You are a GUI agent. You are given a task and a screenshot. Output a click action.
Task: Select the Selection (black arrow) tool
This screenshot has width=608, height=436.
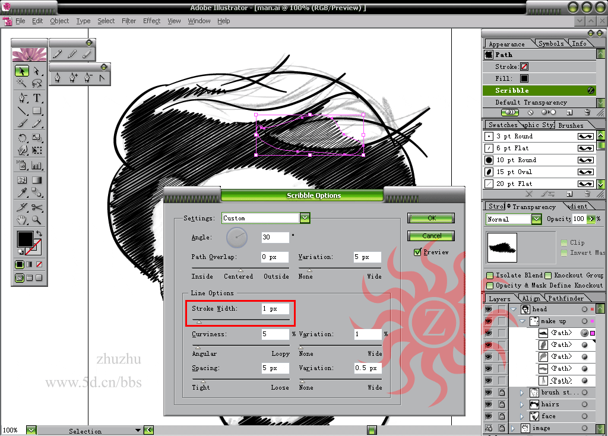tap(22, 71)
